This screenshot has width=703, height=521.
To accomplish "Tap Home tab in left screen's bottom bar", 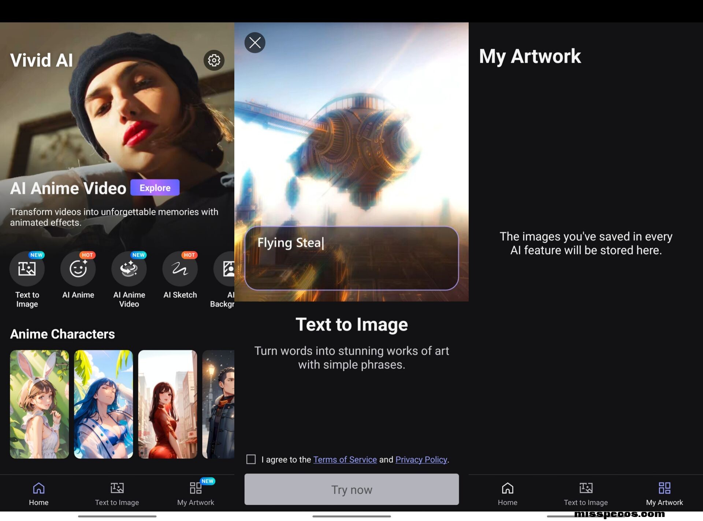I will [39, 494].
